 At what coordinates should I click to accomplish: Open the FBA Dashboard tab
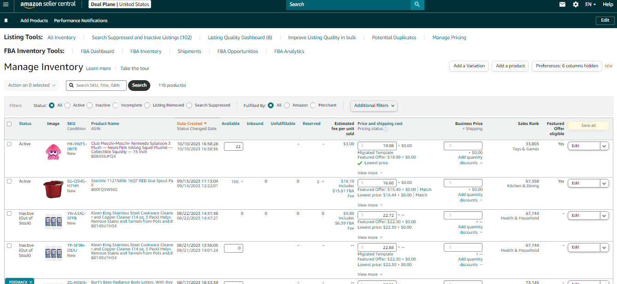coord(97,52)
